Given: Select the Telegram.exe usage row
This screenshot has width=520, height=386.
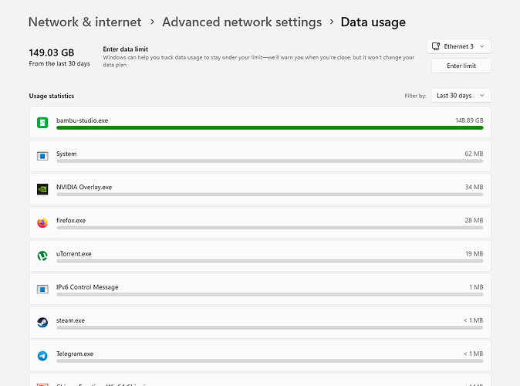Looking at the screenshot, I should 260,356.
